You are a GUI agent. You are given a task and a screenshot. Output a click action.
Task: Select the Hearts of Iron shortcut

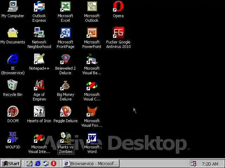(39, 111)
